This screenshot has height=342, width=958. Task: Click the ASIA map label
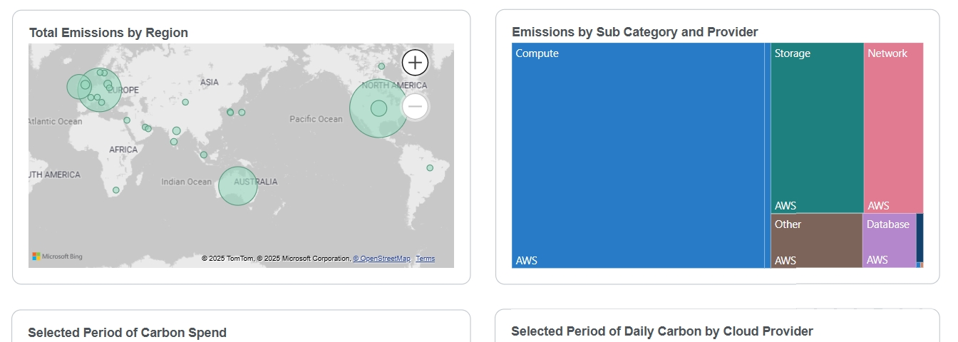pyautogui.click(x=210, y=83)
